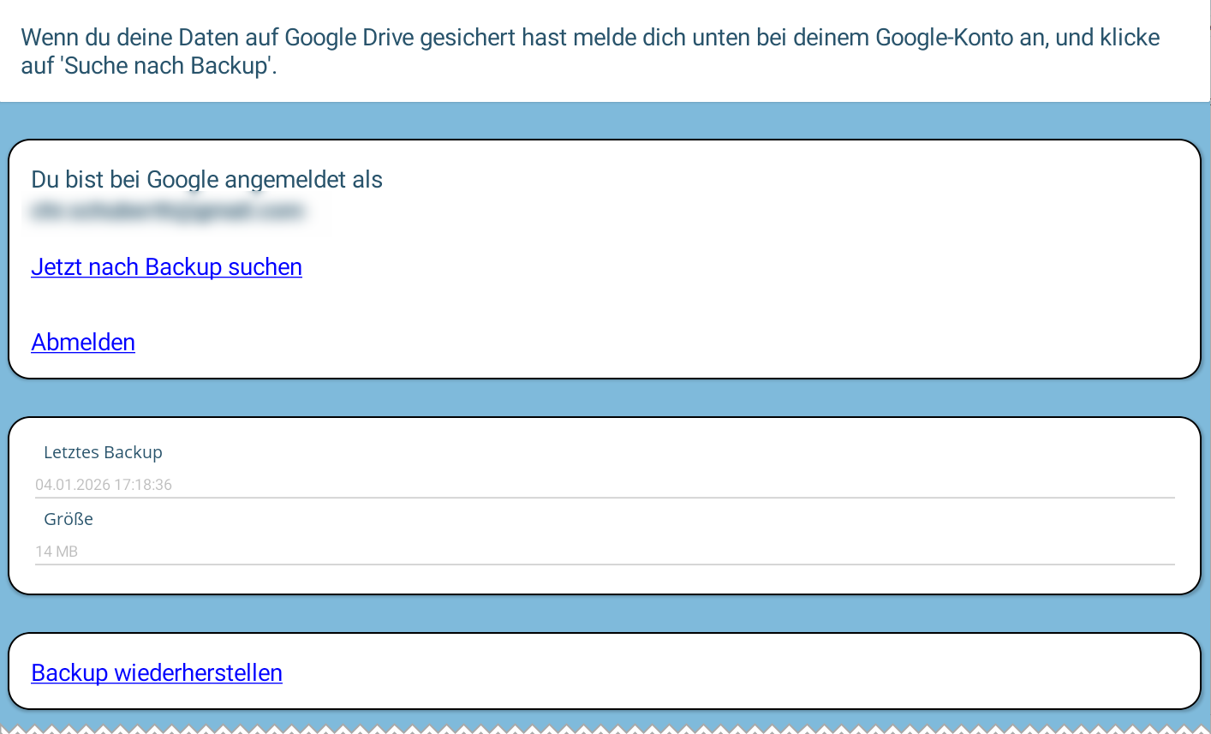
Task: Click the 'Jetzt nach Backup suchen' link
Action: [x=166, y=266]
